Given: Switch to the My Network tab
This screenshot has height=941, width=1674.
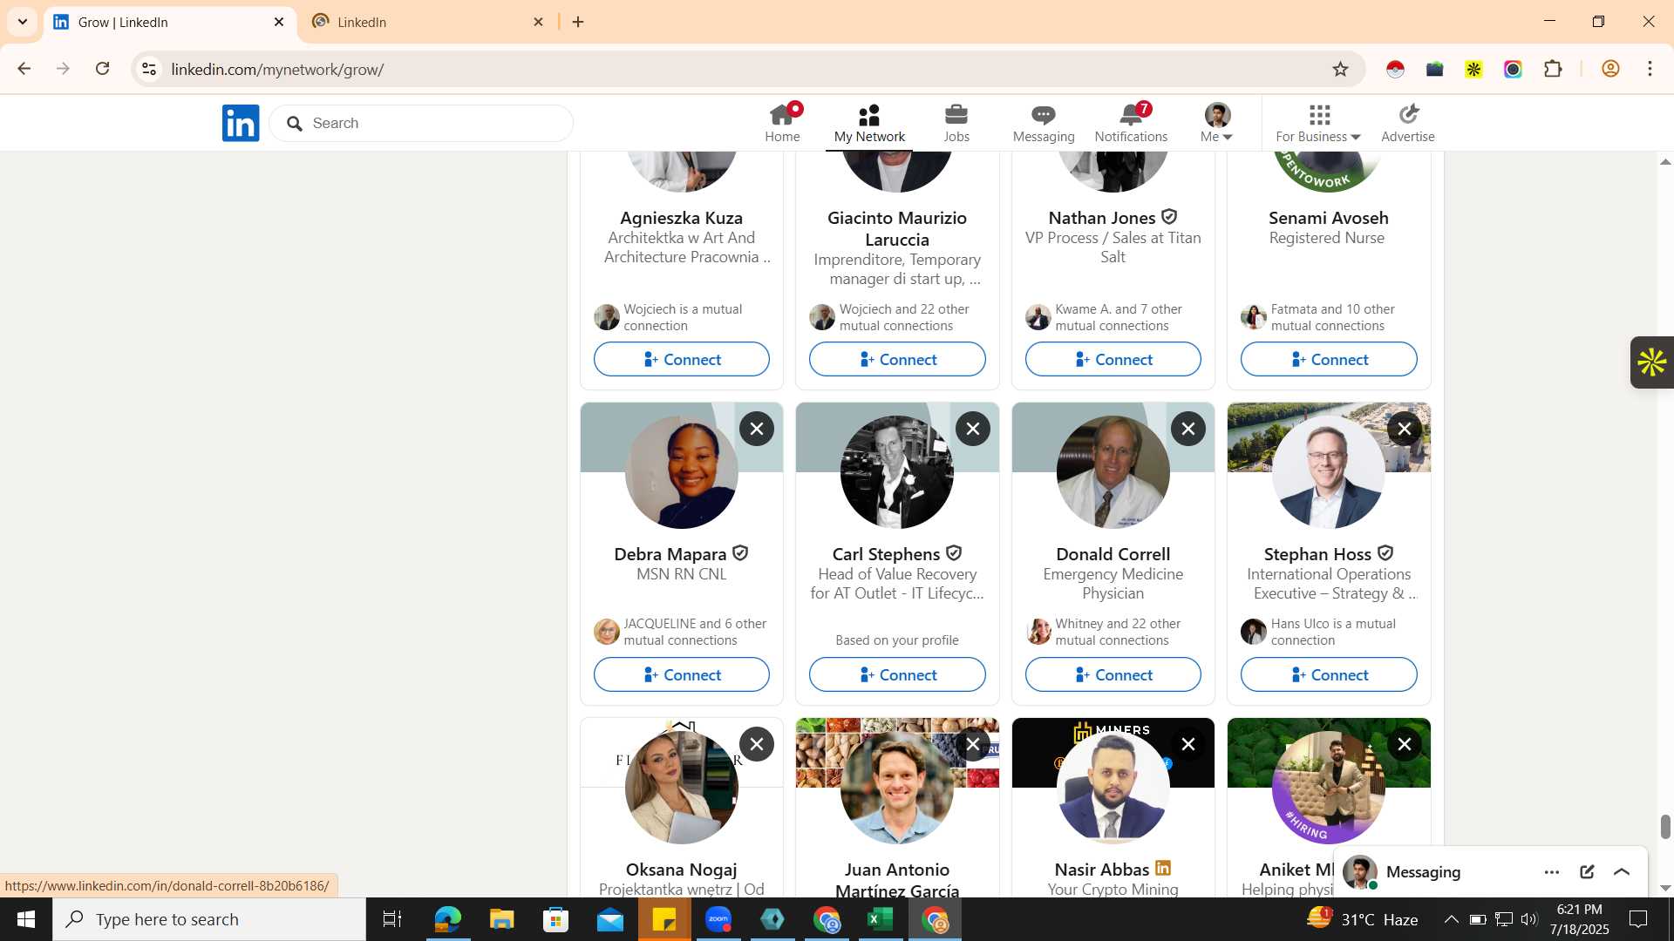Looking at the screenshot, I should click(869, 123).
